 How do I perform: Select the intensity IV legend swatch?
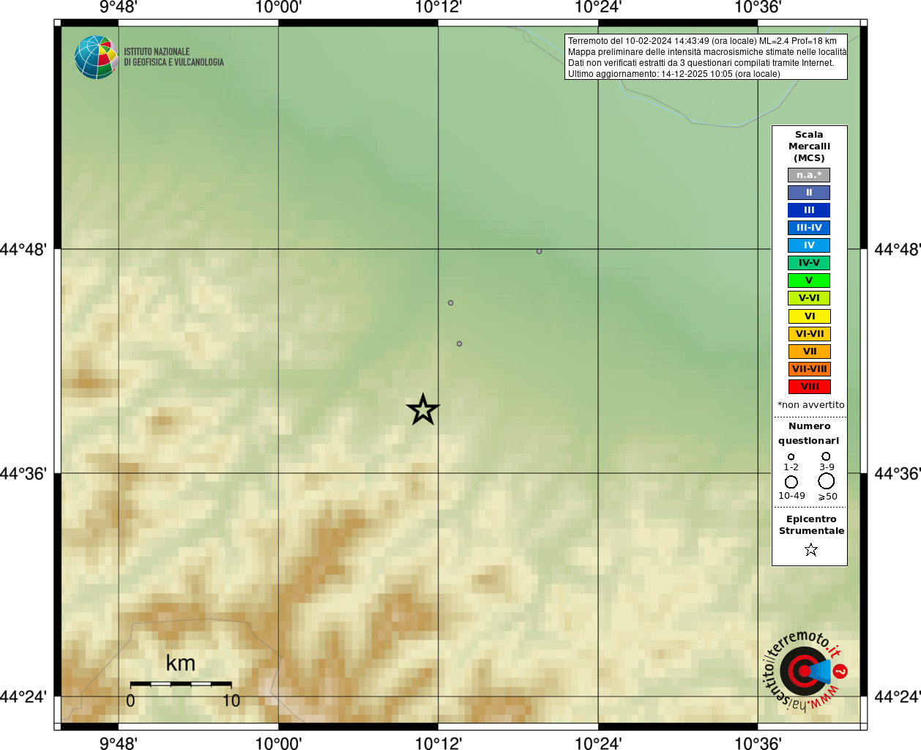pyautogui.click(x=809, y=245)
